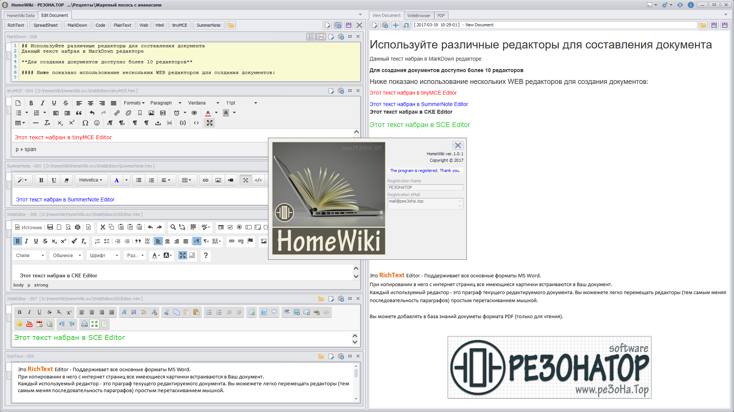Click the MarkDown editor button

pyautogui.click(x=77, y=25)
